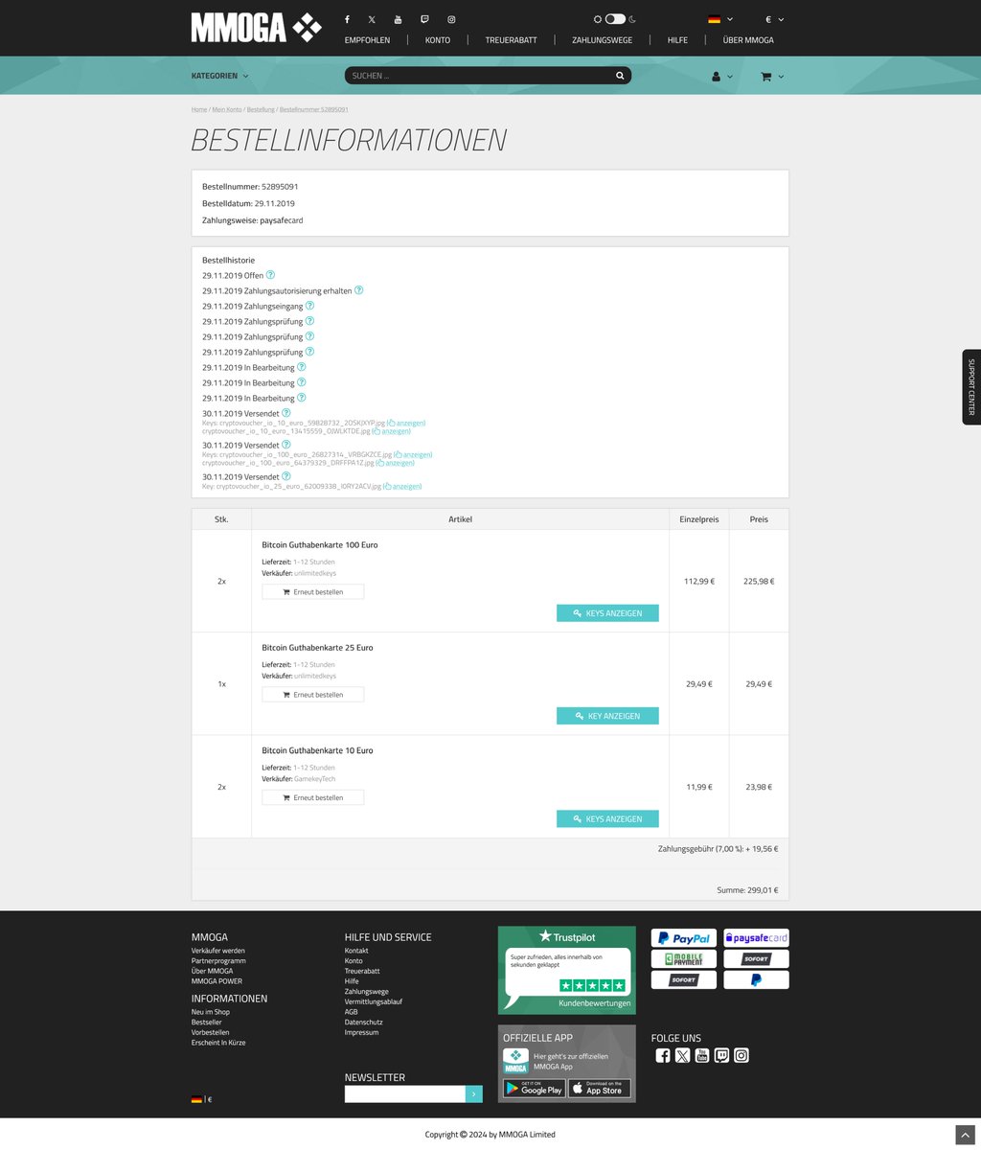Expand the language flag dropdown
981x1150 pixels.
pos(720,19)
